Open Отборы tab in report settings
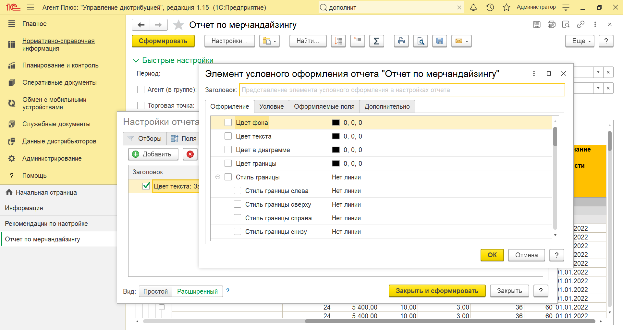This screenshot has height=330, width=623. click(145, 139)
